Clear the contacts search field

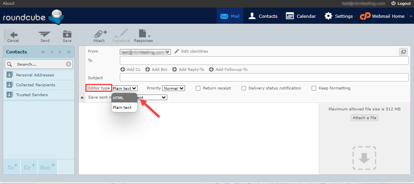coord(68,64)
